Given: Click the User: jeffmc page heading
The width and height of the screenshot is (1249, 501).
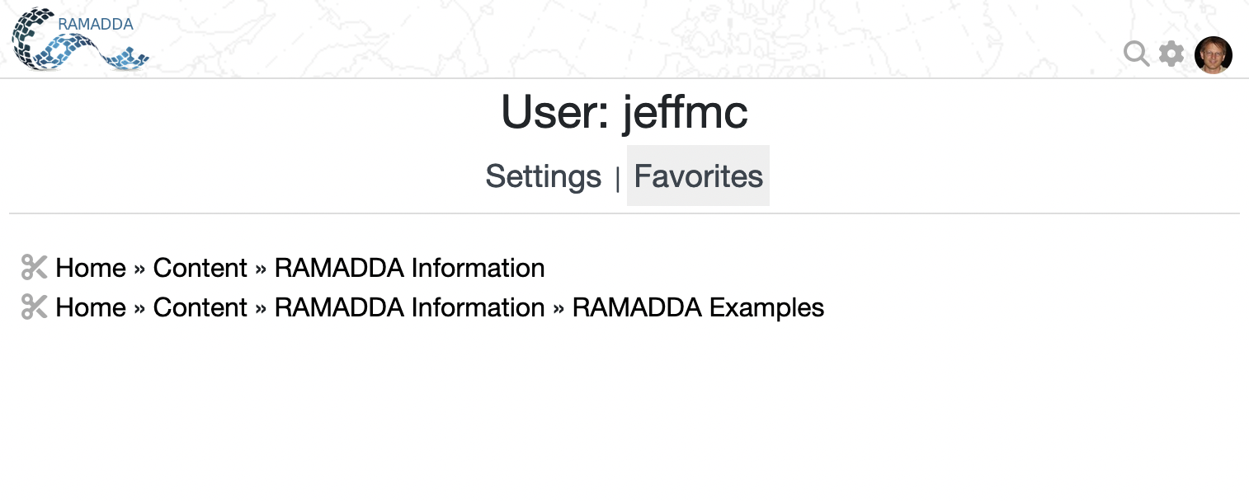Looking at the screenshot, I should [624, 112].
